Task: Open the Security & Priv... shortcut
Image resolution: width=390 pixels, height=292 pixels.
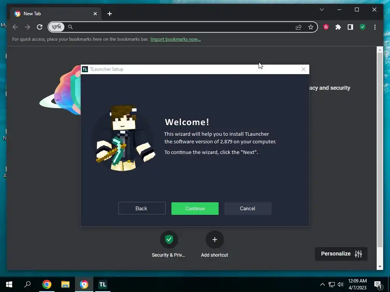Action: click(169, 244)
